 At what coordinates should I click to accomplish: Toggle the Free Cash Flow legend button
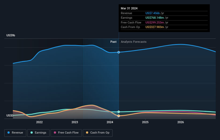66,133
